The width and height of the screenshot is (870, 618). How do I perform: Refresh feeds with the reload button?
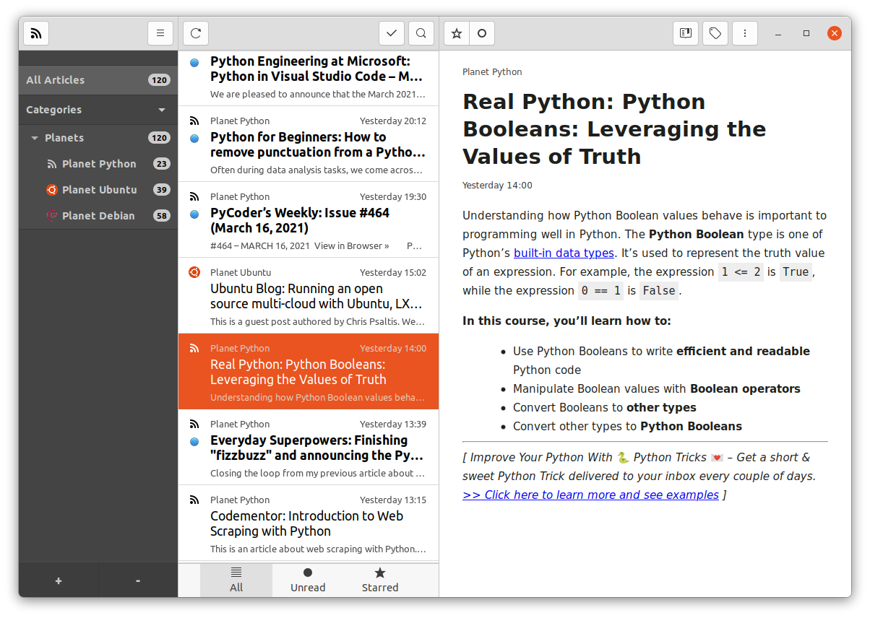click(196, 33)
